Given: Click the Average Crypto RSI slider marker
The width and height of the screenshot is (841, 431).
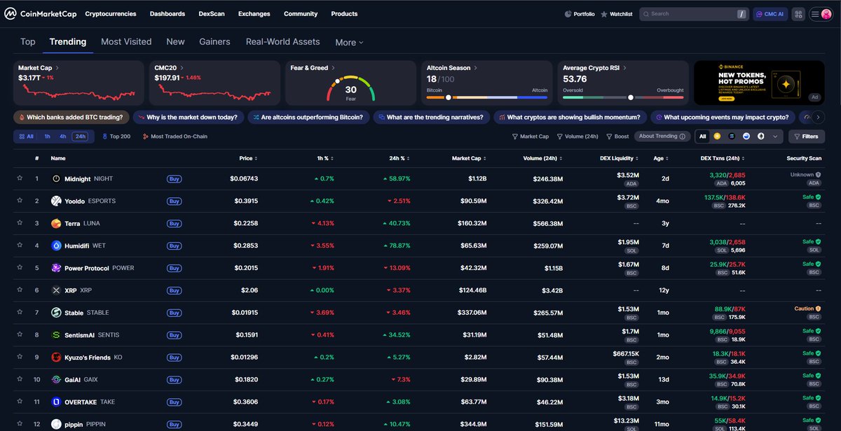Looking at the screenshot, I should (x=631, y=97).
